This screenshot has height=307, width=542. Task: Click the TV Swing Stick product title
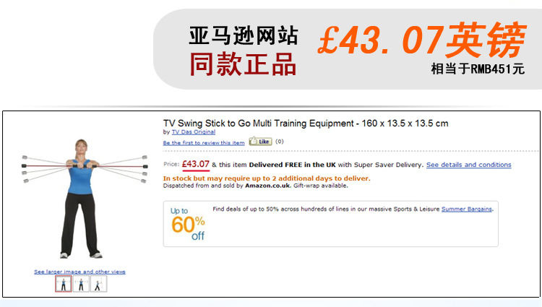click(x=306, y=123)
